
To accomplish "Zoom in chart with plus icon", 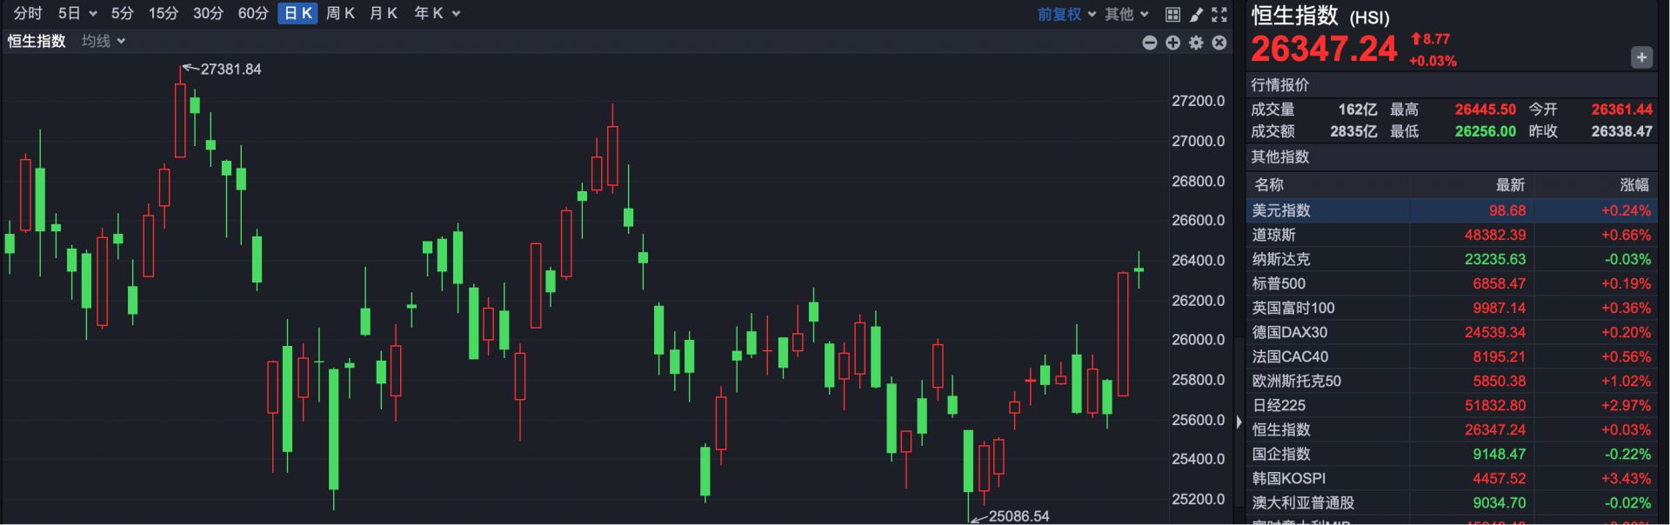I will pos(1172,43).
